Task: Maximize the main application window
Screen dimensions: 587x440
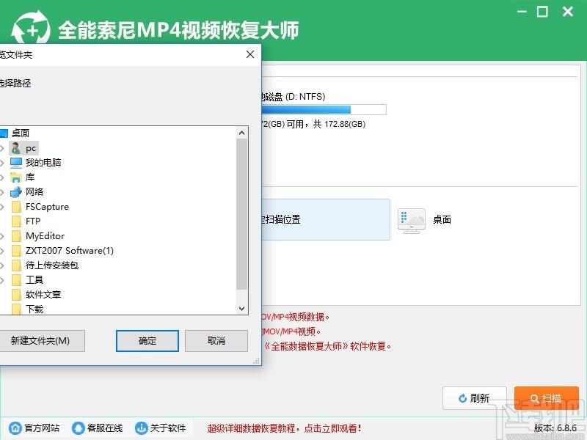Action: pyautogui.click(x=542, y=12)
